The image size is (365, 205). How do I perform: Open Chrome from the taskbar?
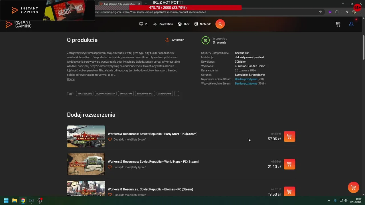[23, 200]
